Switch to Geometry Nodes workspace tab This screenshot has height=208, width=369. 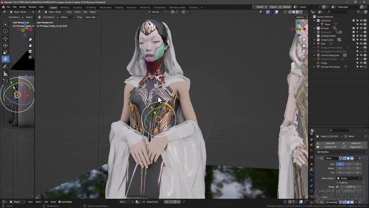(177, 8)
